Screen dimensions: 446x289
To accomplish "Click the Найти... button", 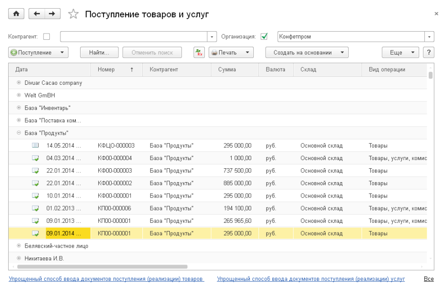I will click(99, 53).
